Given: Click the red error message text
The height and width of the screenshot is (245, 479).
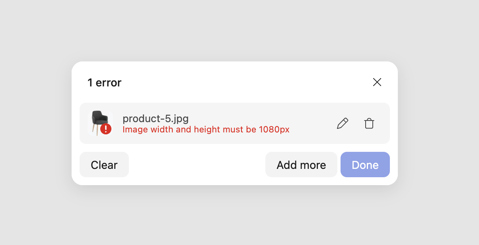Looking at the screenshot, I should pos(206,130).
